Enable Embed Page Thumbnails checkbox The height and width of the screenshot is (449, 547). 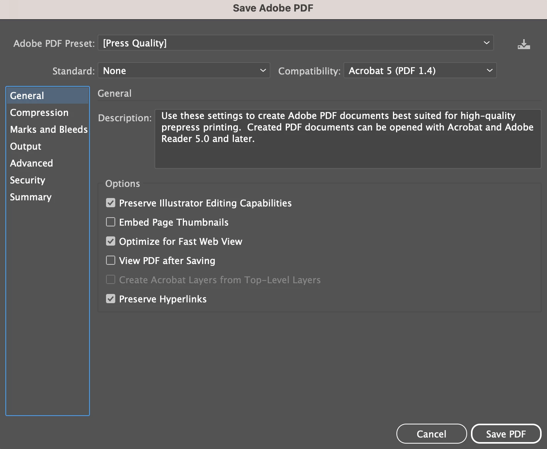click(111, 222)
